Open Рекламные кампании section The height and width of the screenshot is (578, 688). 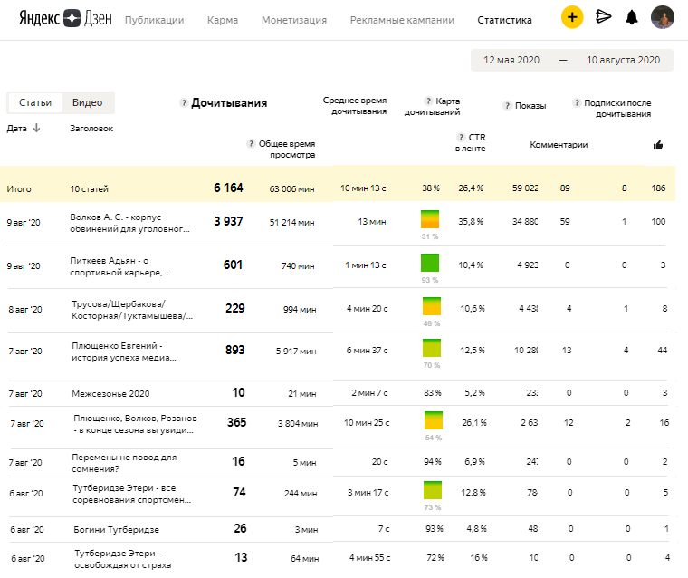tap(402, 20)
